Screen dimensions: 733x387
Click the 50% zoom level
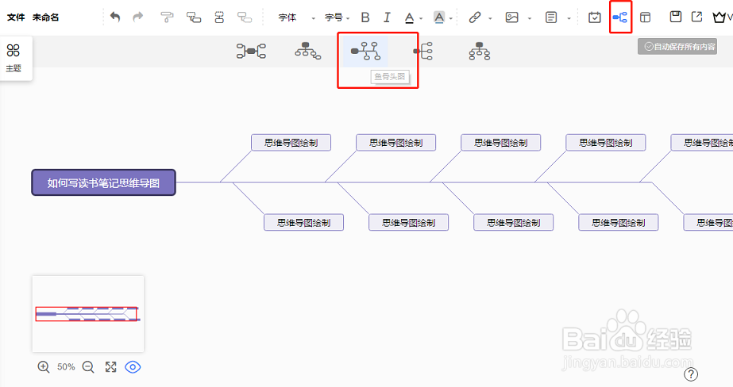click(x=66, y=367)
